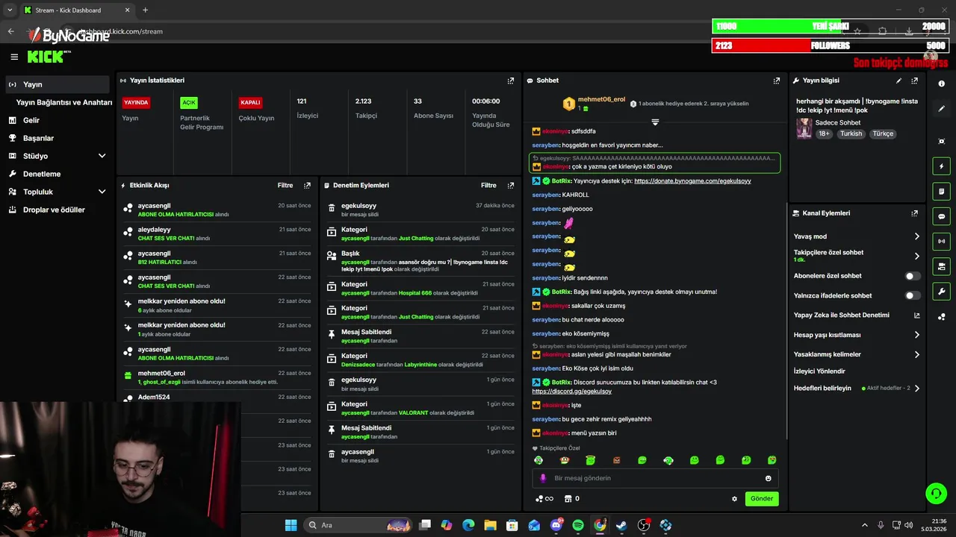Open Droplar ve ödüller in sidebar
Image resolution: width=956 pixels, height=537 pixels.
[58, 210]
